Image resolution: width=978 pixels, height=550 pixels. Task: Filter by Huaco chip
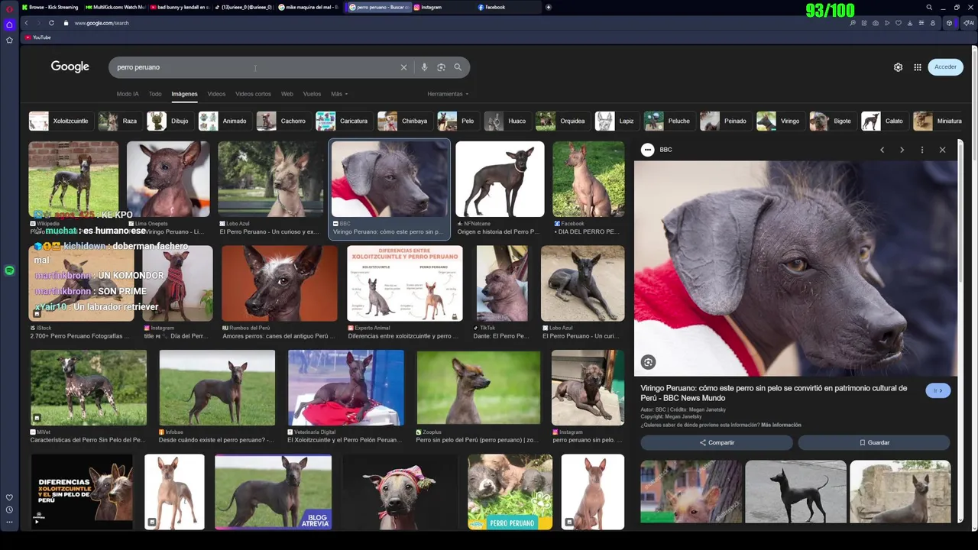[506, 121]
